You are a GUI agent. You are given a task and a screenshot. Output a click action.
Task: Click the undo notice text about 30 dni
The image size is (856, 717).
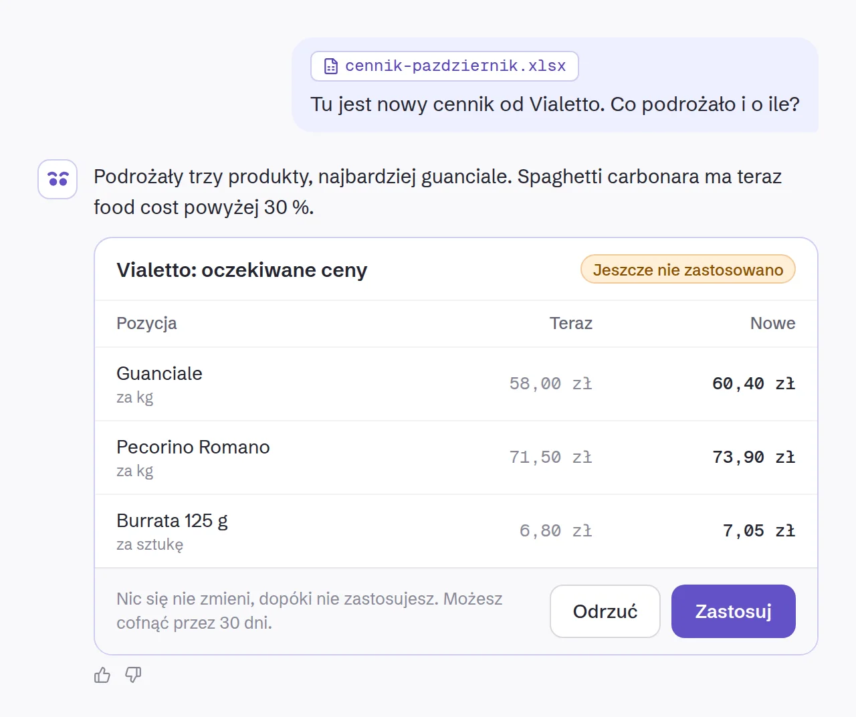(309, 611)
